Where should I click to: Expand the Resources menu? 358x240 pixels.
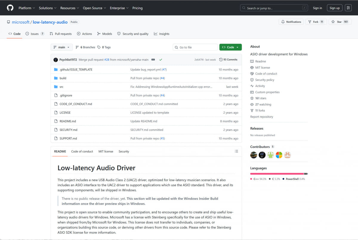(70, 8)
